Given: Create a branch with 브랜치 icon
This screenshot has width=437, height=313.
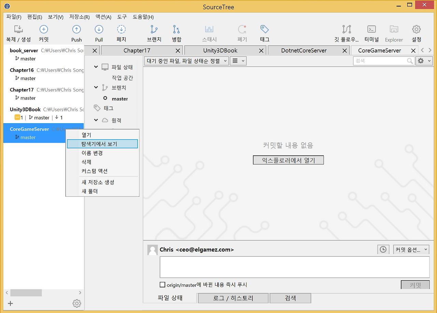Looking at the screenshot, I should tap(154, 29).
